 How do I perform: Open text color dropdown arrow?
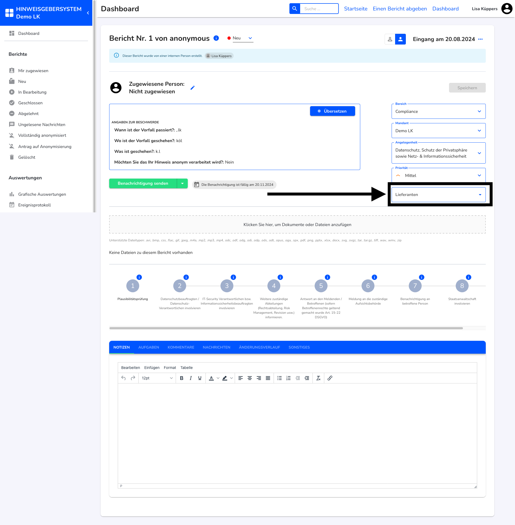pyautogui.click(x=218, y=378)
